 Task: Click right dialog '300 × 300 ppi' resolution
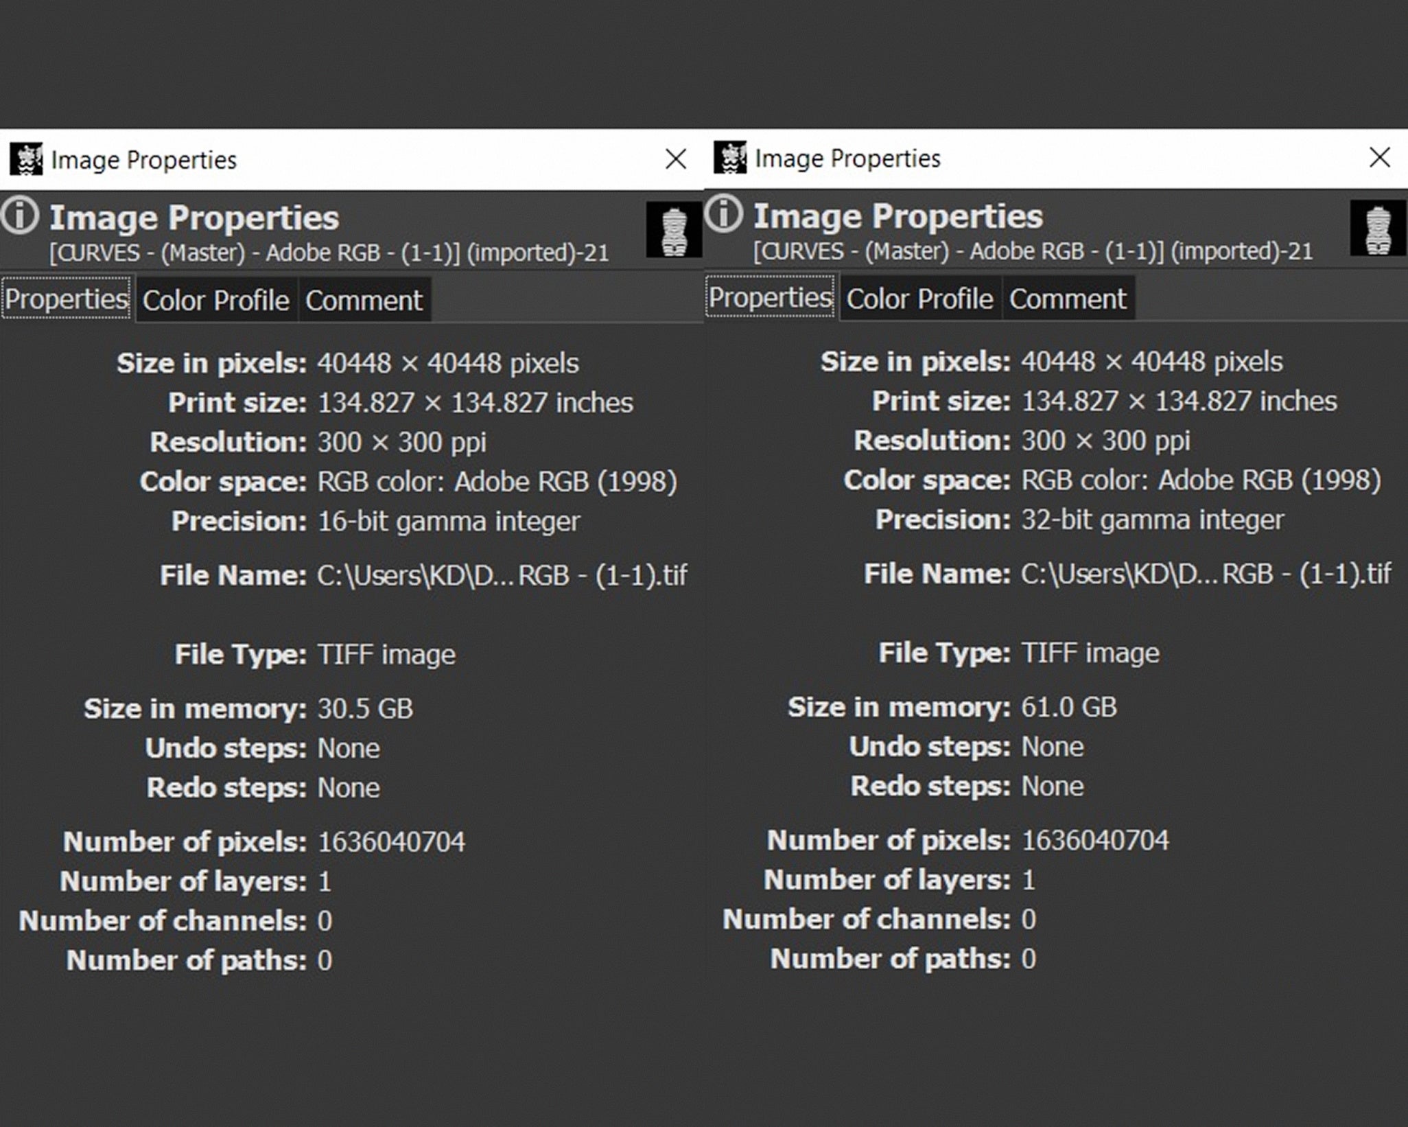(x=1106, y=441)
